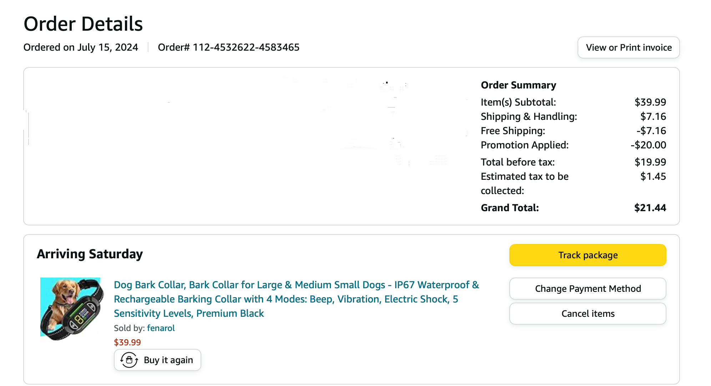Click the reorder cart icon beside Buy it again
This screenshot has width=711, height=386.
coord(129,360)
